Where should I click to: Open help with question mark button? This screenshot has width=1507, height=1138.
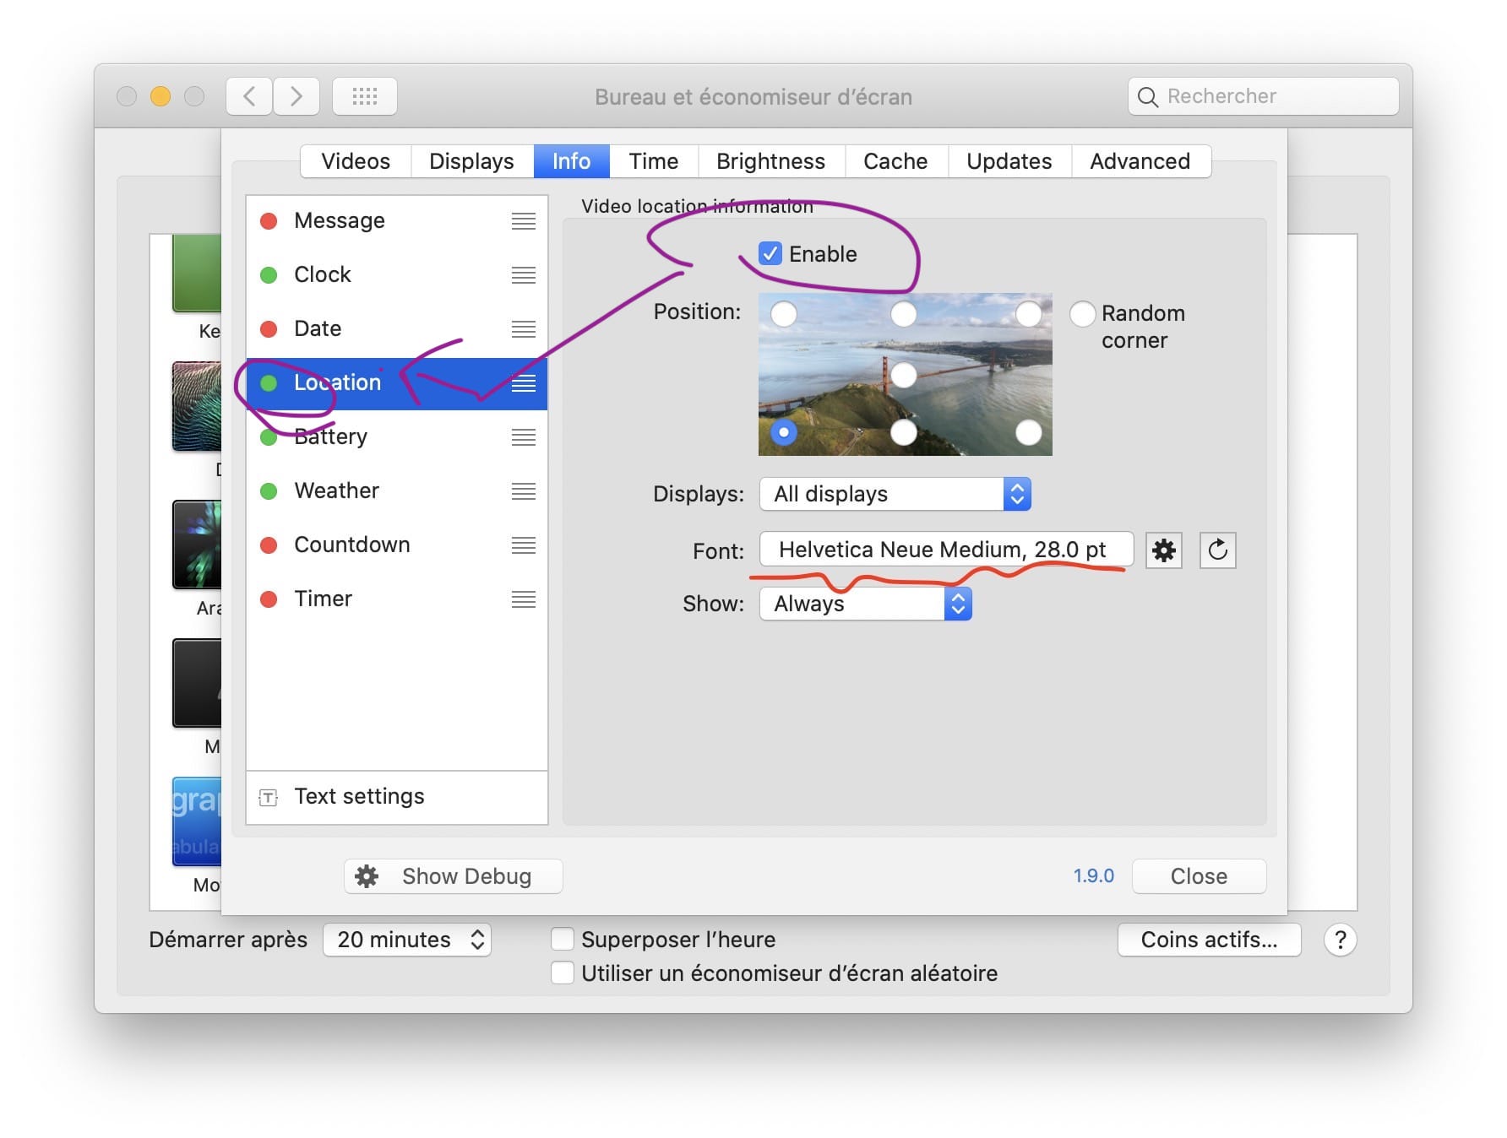(1340, 940)
